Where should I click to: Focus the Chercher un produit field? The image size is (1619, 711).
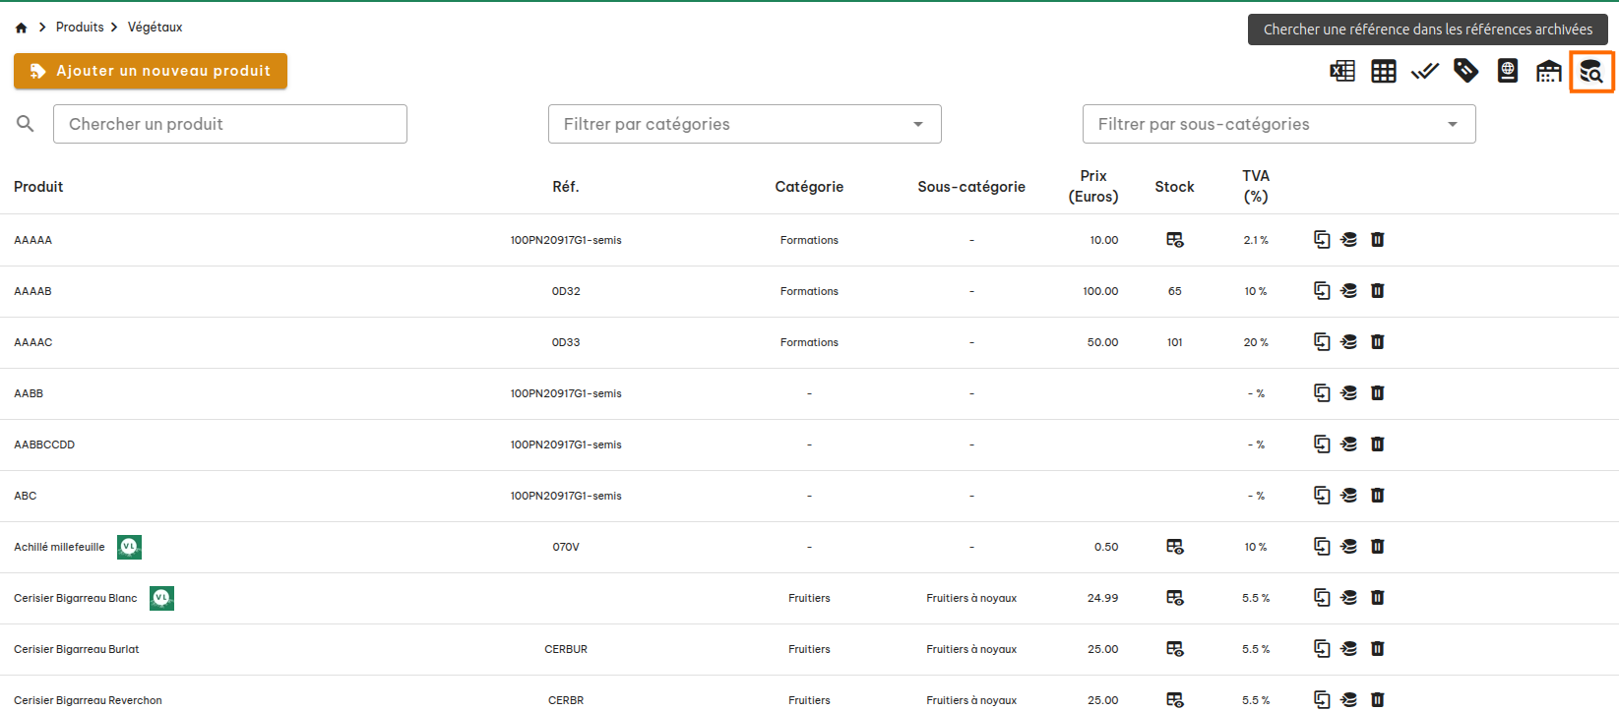coord(229,124)
